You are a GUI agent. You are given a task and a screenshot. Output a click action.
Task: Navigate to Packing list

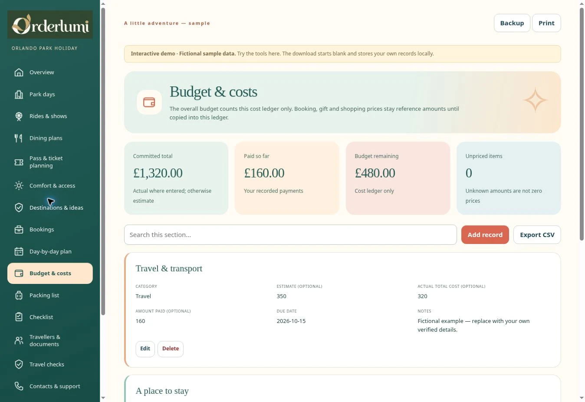point(50,295)
